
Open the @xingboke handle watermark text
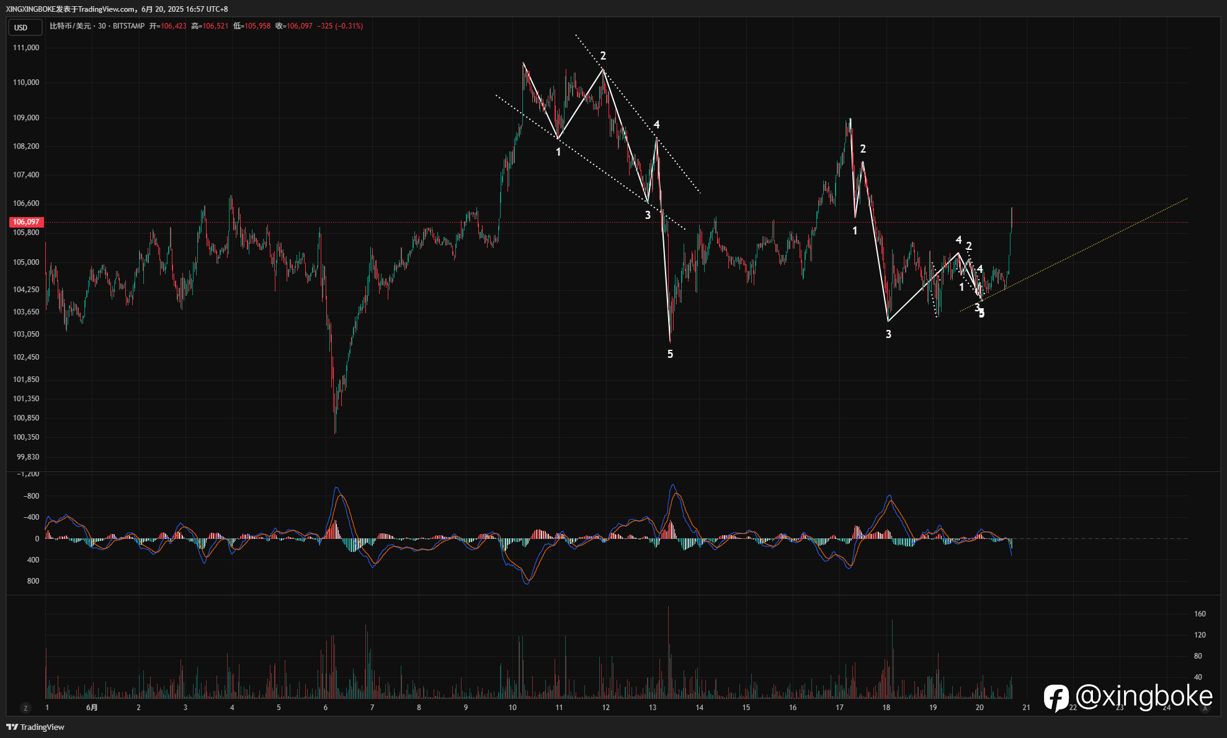[x=1144, y=696]
